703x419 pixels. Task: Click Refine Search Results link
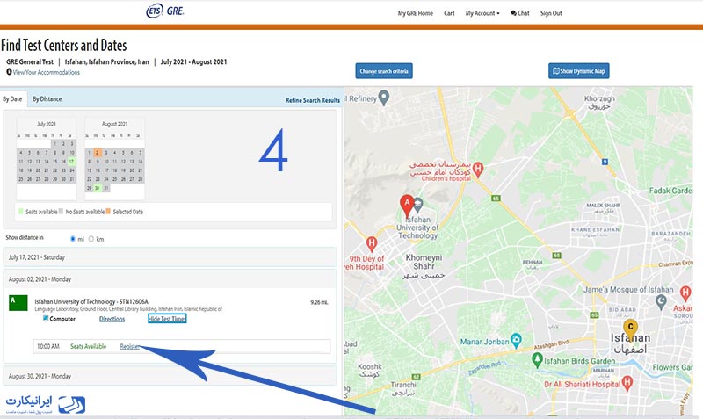point(313,100)
